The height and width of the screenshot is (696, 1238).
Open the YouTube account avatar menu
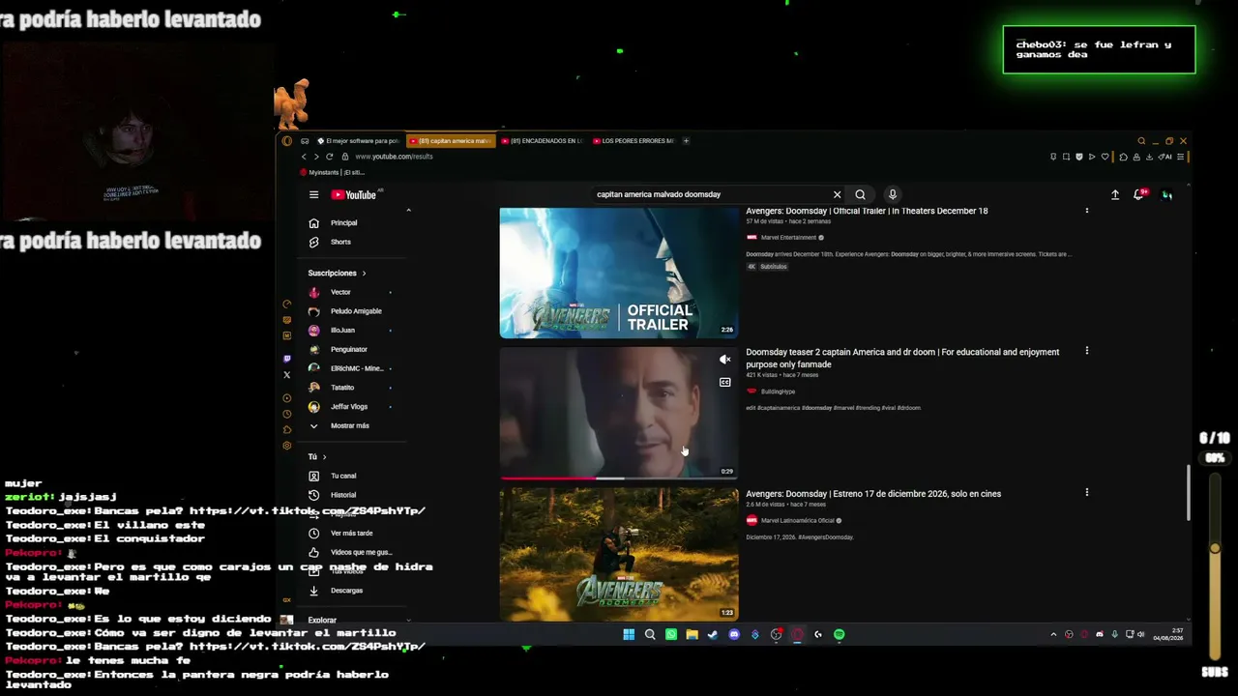(1167, 194)
